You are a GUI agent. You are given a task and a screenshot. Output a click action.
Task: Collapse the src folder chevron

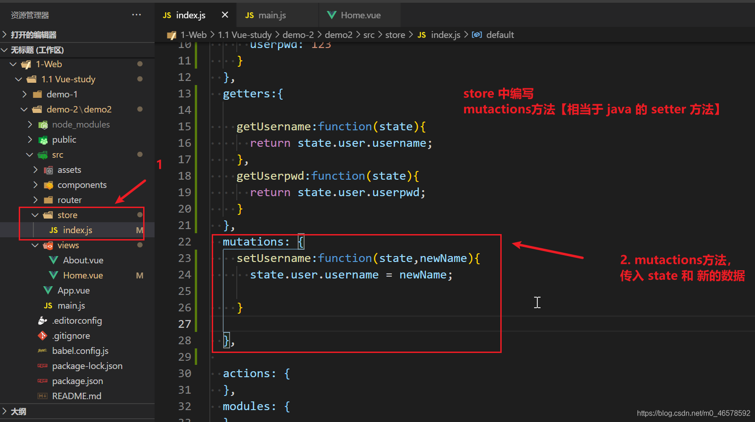coord(30,155)
